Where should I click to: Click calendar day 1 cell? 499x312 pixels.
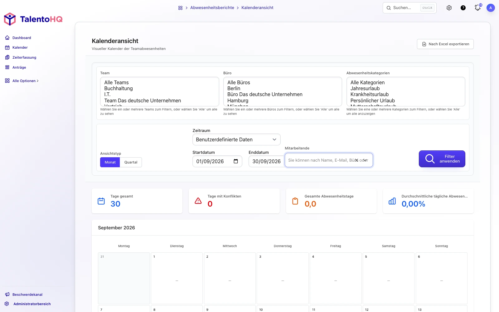coord(177,278)
